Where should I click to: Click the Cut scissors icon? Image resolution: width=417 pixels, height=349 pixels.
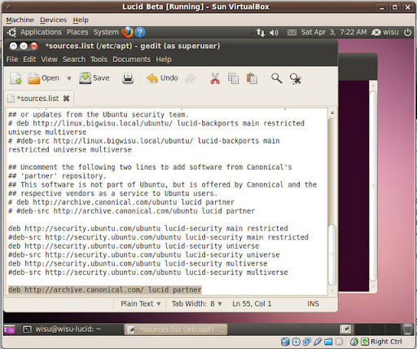coord(215,78)
